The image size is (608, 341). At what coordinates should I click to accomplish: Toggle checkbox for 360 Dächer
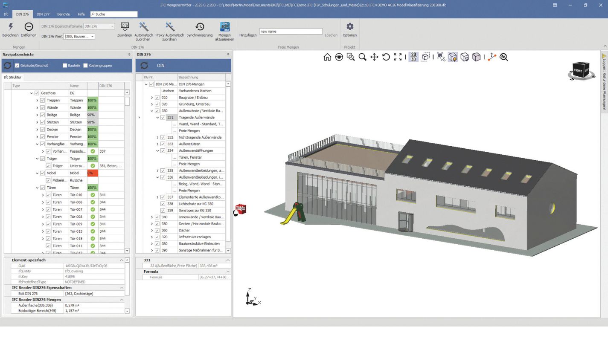157,230
